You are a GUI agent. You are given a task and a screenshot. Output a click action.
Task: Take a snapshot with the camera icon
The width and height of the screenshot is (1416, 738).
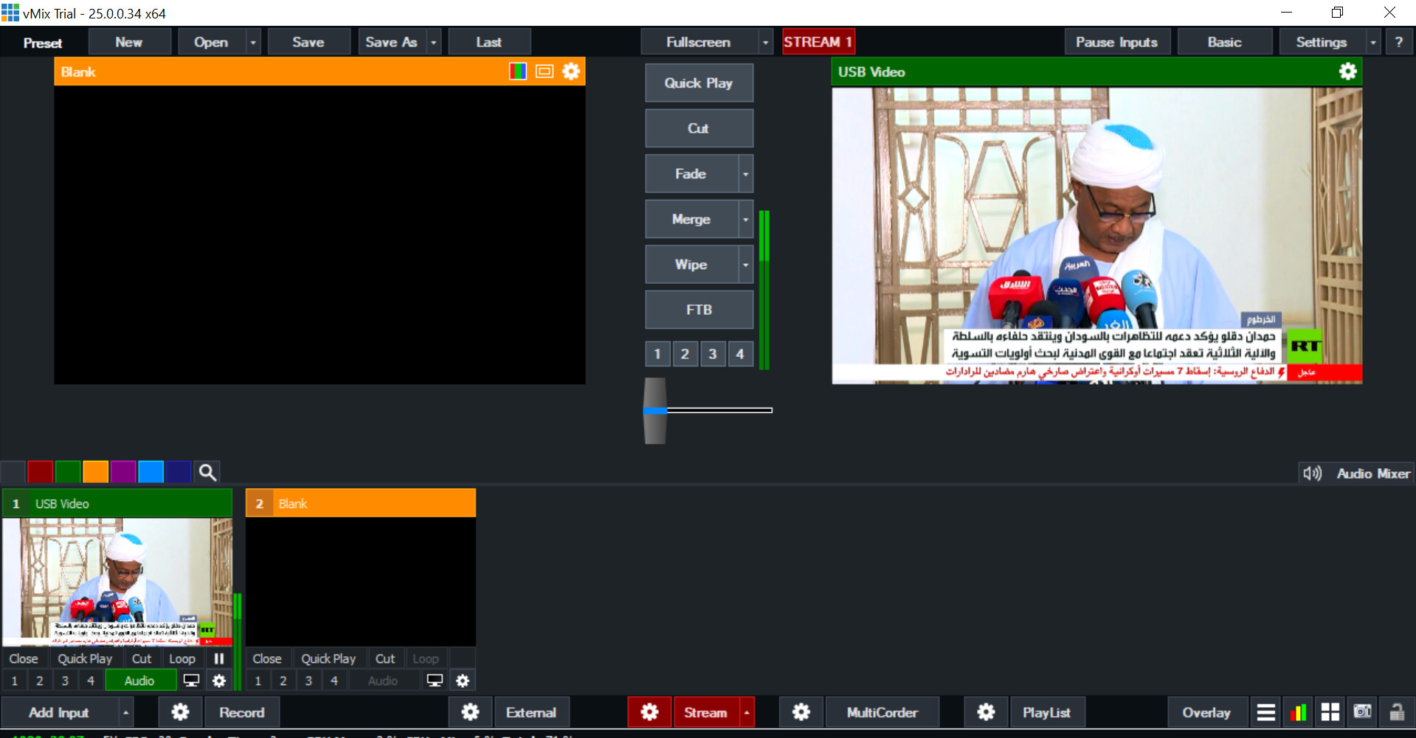[1361, 712]
